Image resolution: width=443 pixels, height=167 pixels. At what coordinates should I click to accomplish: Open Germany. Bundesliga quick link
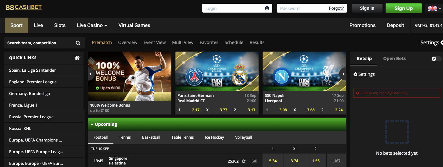(44, 93)
